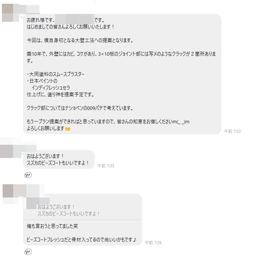Click the ナショペンの009パテ sentence
Viewport: 256px width, 258px height.
(x=80, y=108)
